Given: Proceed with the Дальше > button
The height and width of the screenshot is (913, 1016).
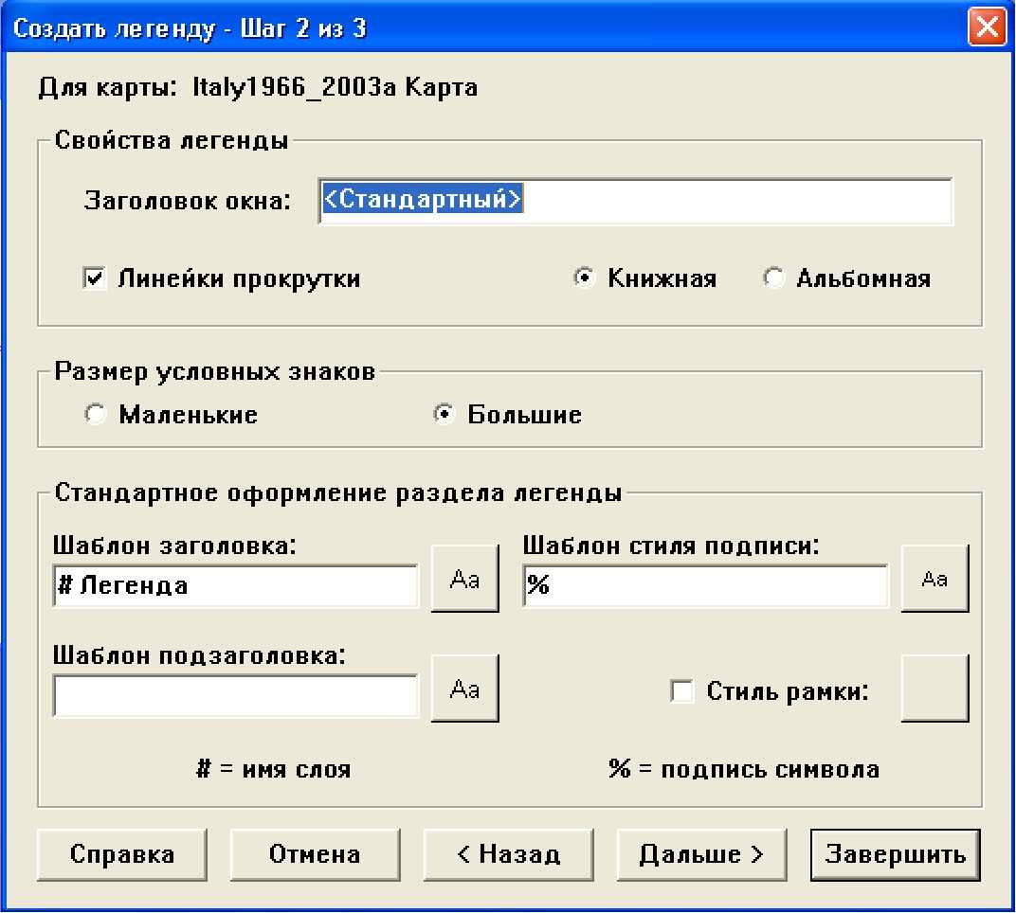Looking at the screenshot, I should click(701, 854).
